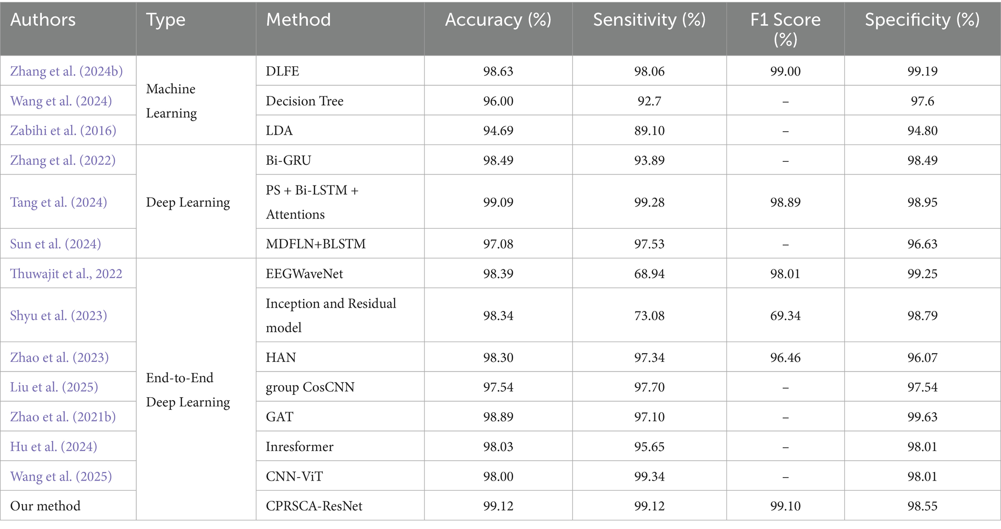Click the F1 Score (%) header
Screen dimensions: 1001x529
pos(785,29)
